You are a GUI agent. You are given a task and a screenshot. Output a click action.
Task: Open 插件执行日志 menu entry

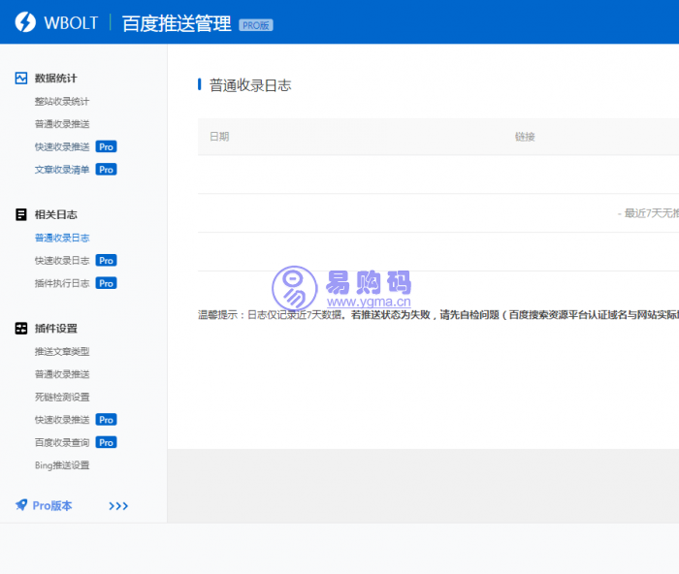[x=62, y=283]
